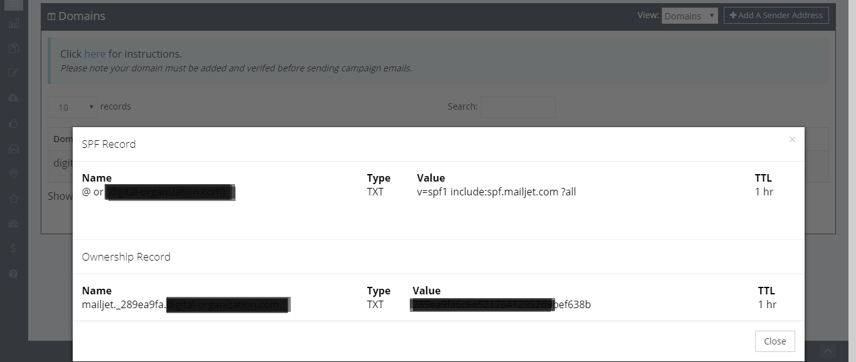
Task: Click the scroll-to-top chevron button
Action: [x=828, y=351]
